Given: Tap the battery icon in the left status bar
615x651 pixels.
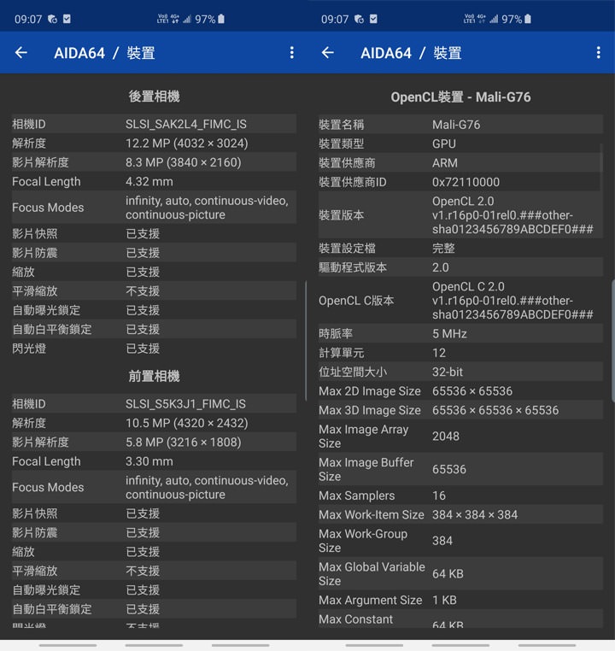Looking at the screenshot, I should point(221,19).
